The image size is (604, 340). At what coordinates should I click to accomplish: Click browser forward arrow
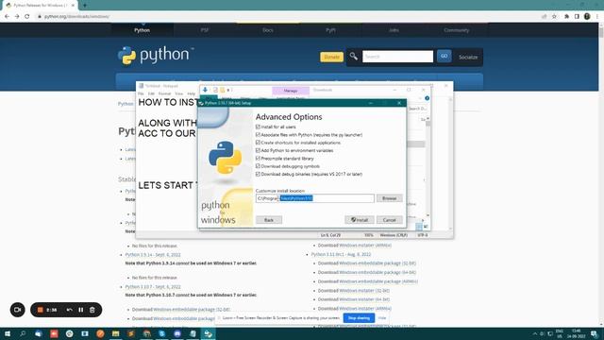pyautogui.click(x=17, y=17)
